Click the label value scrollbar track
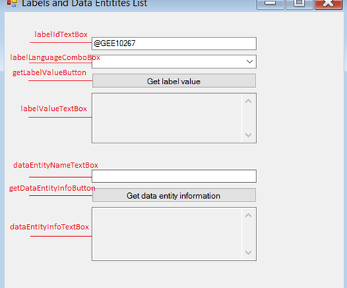This screenshot has width=347, height=288. (248, 118)
